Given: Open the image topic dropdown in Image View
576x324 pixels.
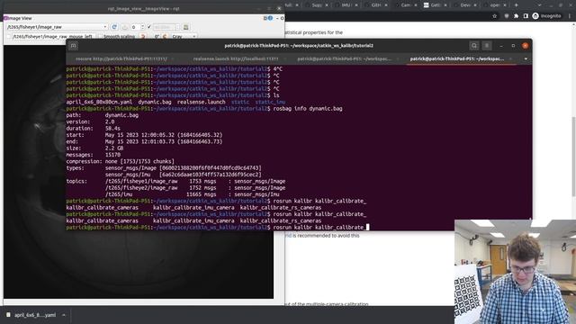Looking at the screenshot, I should point(57,27).
